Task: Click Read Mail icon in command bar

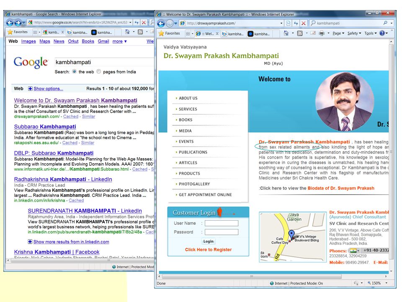Action: [313, 33]
